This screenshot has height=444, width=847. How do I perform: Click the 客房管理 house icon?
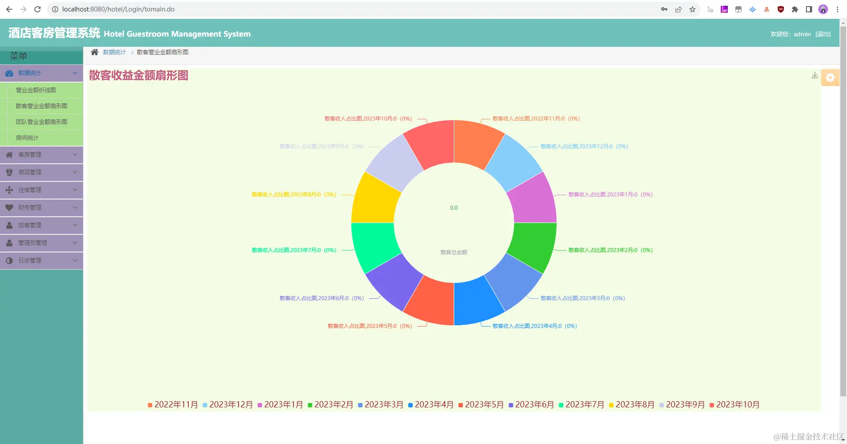point(9,154)
